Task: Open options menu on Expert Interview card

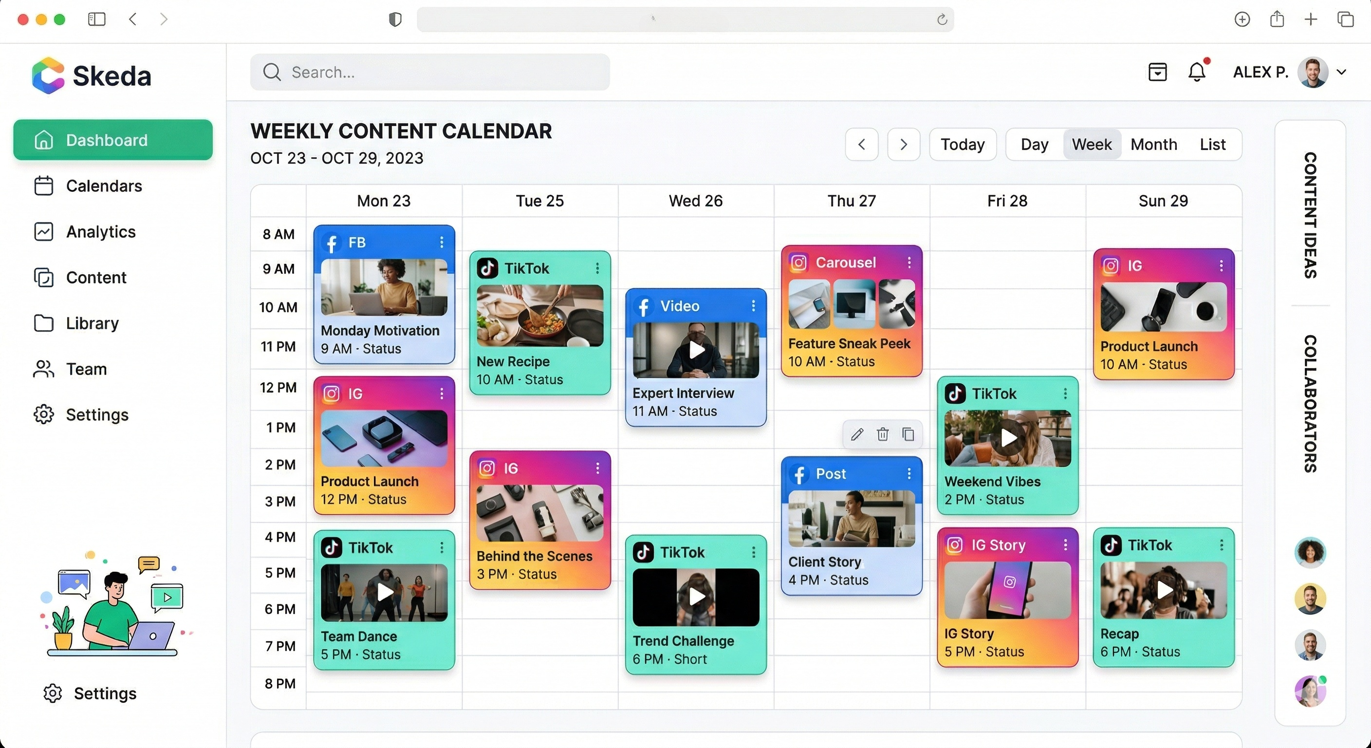Action: pyautogui.click(x=753, y=306)
